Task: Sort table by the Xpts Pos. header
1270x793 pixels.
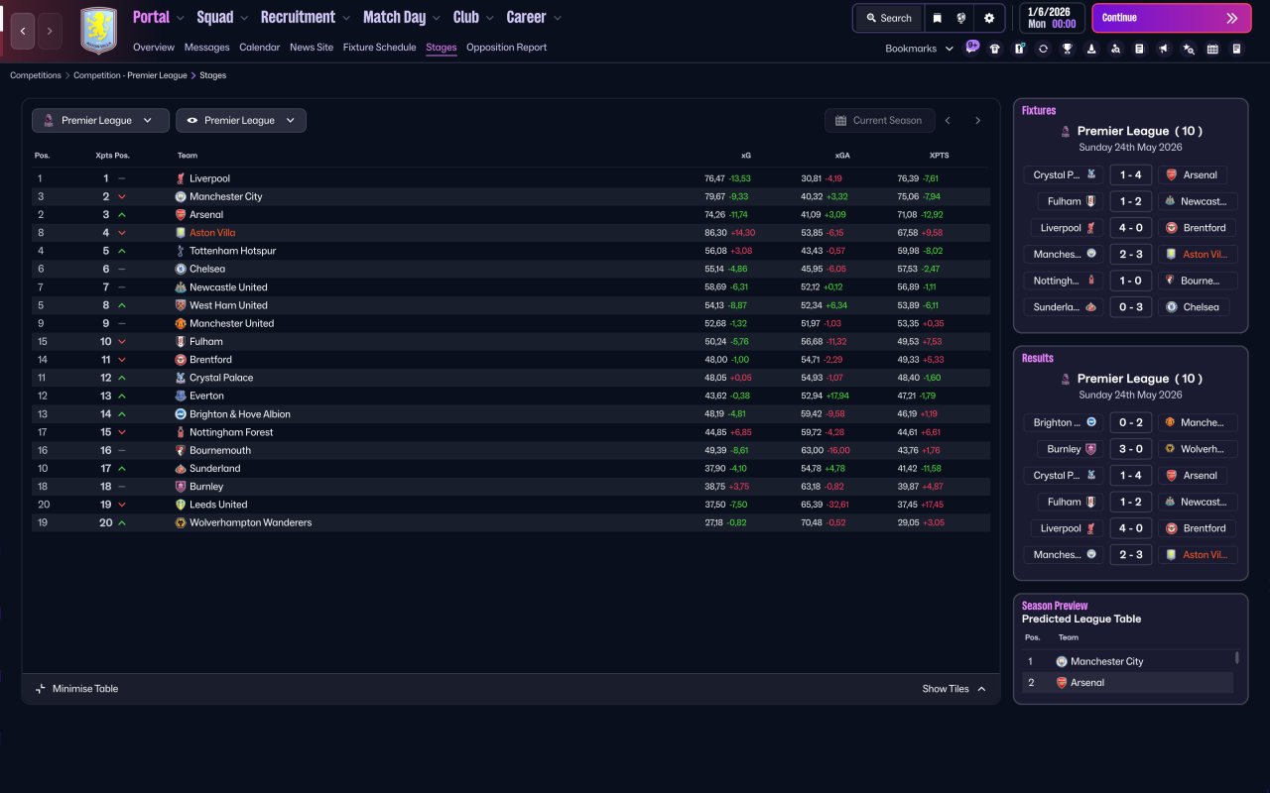Action: [x=112, y=156]
